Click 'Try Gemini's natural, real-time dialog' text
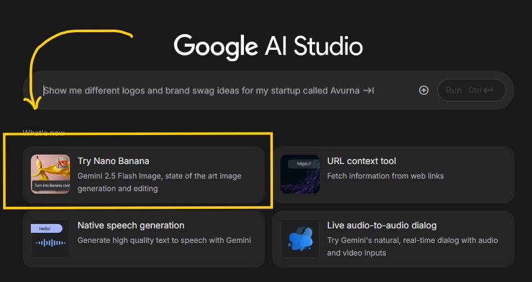Screen dimensions: 532x282 click(412, 247)
